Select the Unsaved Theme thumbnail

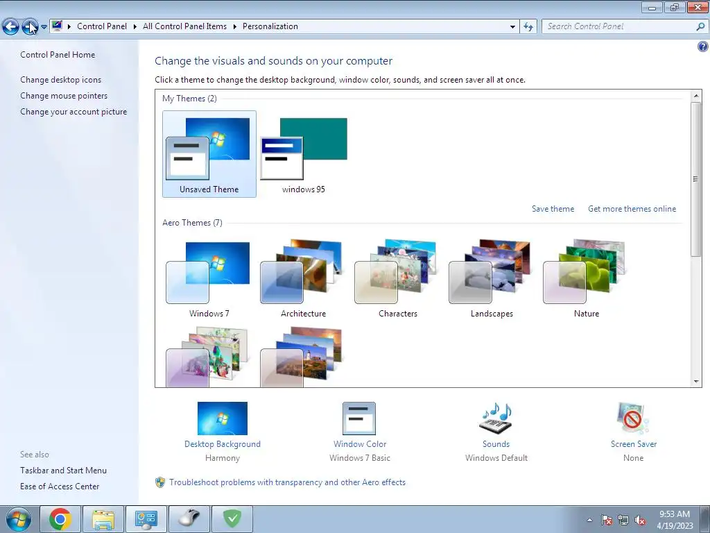[x=209, y=154]
